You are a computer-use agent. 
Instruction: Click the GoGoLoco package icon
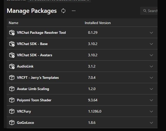[x=12, y=123]
